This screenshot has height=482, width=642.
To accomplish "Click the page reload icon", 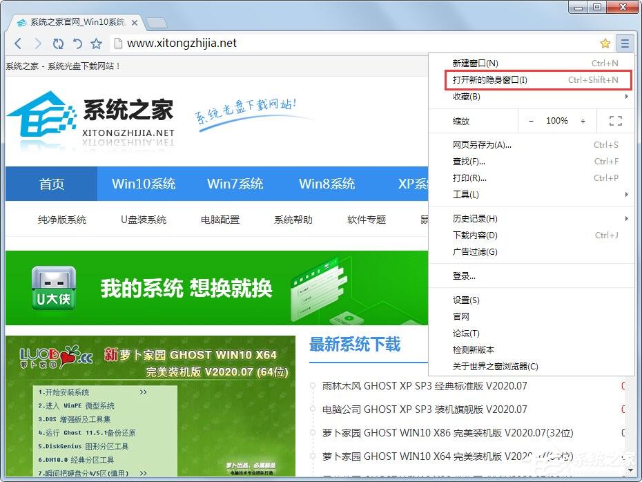I will (x=58, y=43).
